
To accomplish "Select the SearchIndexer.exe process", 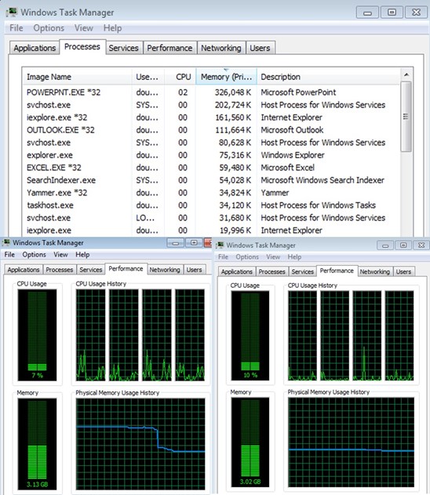I will click(x=211, y=180).
